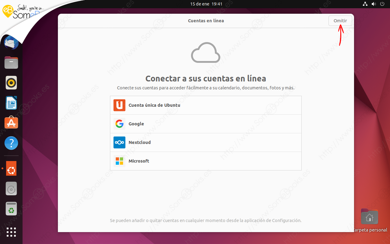
Task: Open Ubuntu Software from the dock
Action: point(11,123)
